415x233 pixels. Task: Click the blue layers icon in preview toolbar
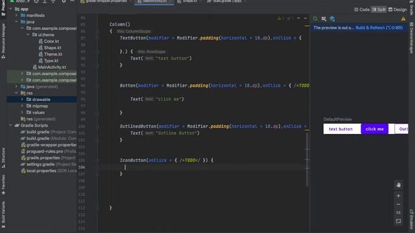coord(332,19)
